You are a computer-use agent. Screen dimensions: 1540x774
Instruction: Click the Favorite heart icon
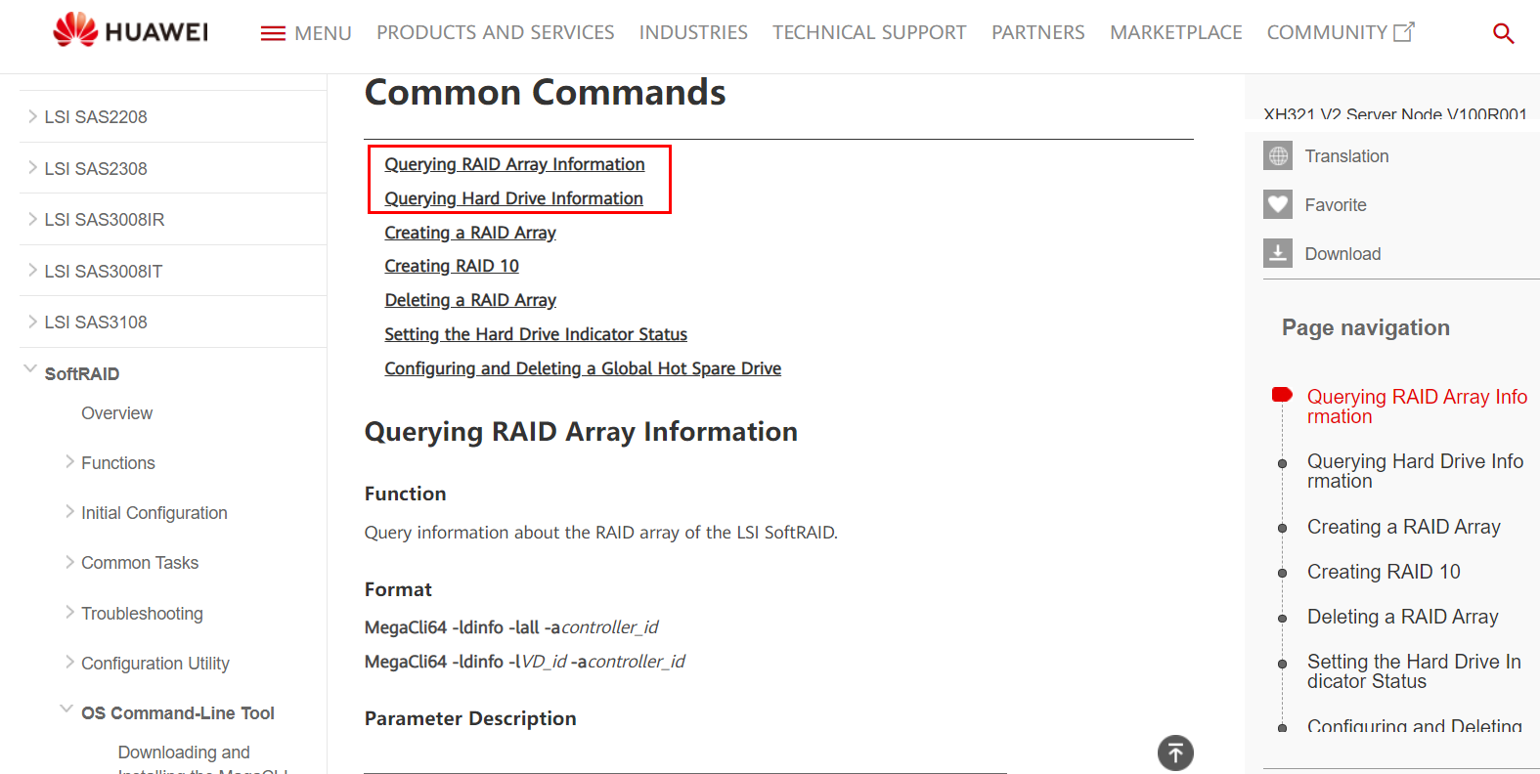[x=1278, y=204]
